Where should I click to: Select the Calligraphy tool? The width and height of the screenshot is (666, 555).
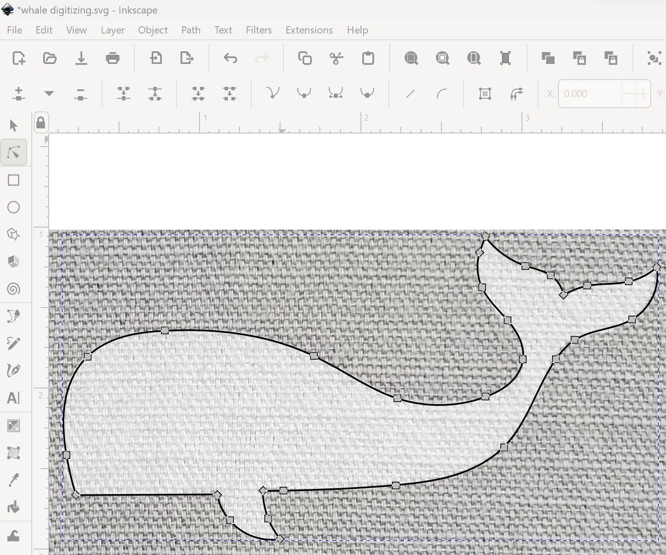[x=14, y=370]
